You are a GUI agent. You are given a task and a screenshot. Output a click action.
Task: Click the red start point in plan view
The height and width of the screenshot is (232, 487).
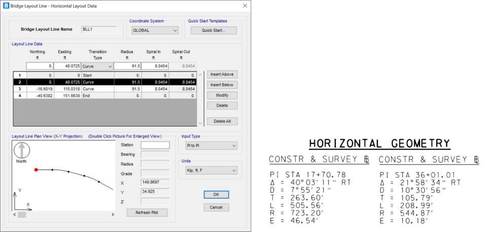pos(36,170)
